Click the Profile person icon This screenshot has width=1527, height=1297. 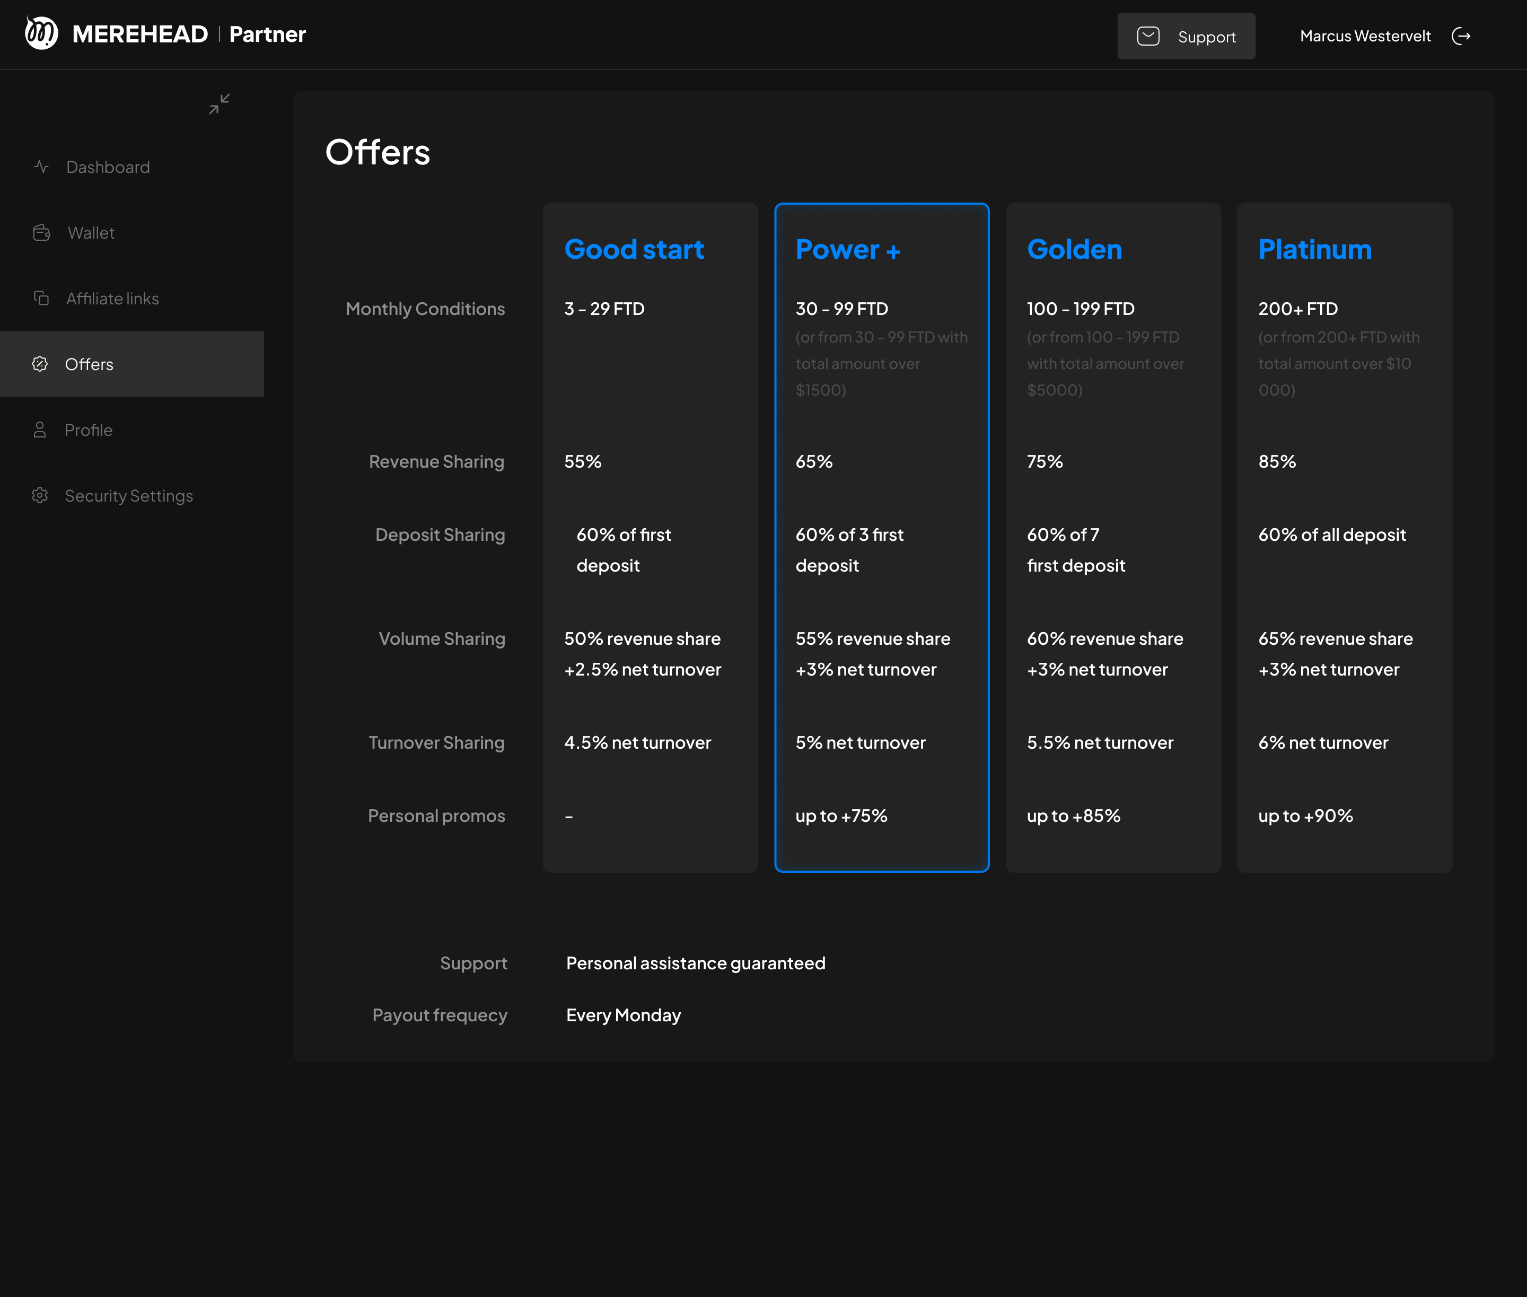click(x=40, y=430)
